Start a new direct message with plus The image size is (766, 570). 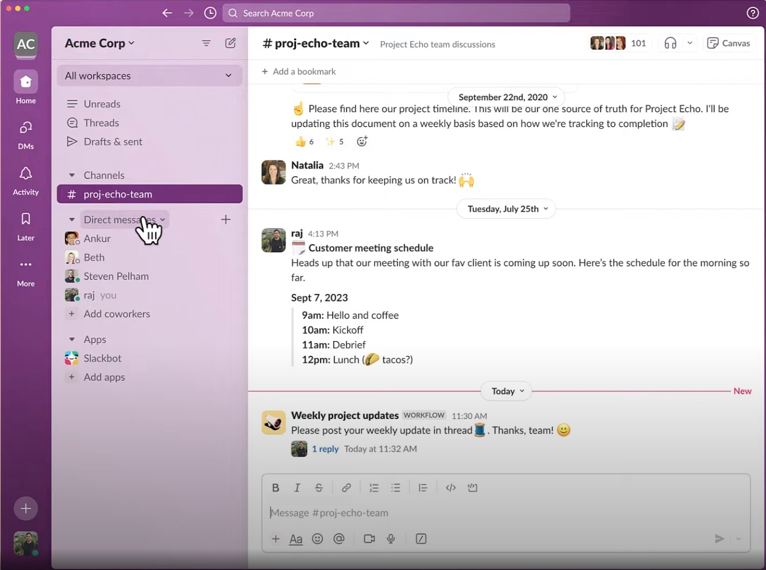[226, 219]
